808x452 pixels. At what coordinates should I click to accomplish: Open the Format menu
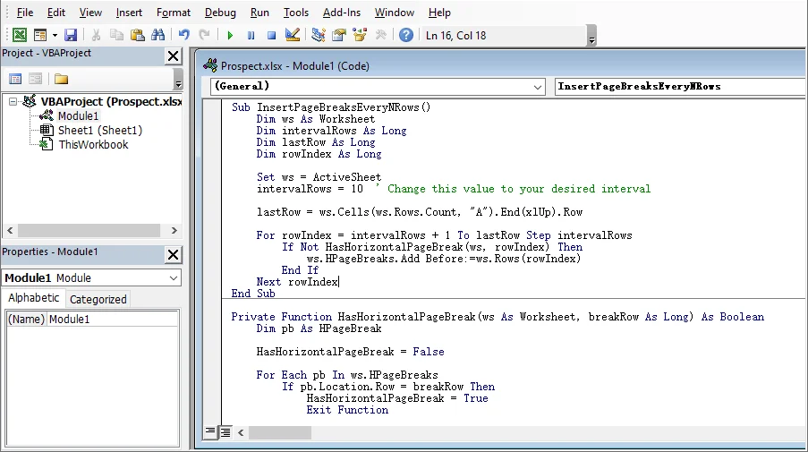(174, 13)
